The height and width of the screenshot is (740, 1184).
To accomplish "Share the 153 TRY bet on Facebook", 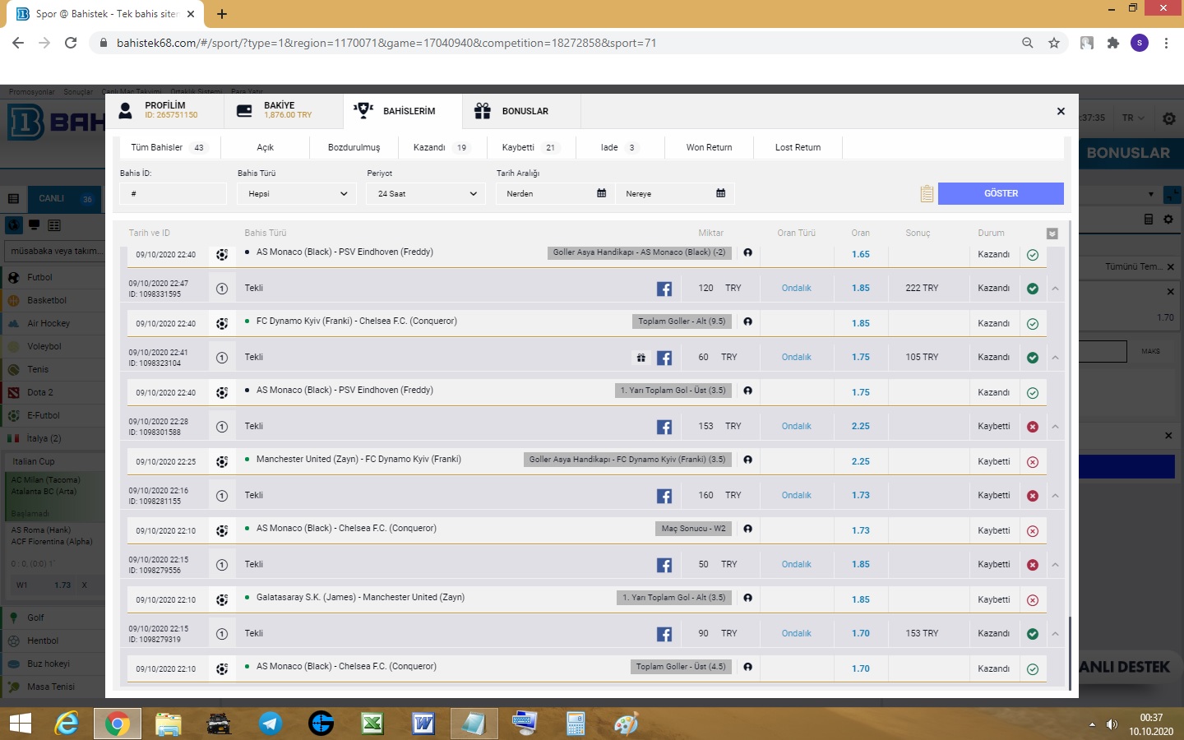I will click(664, 427).
